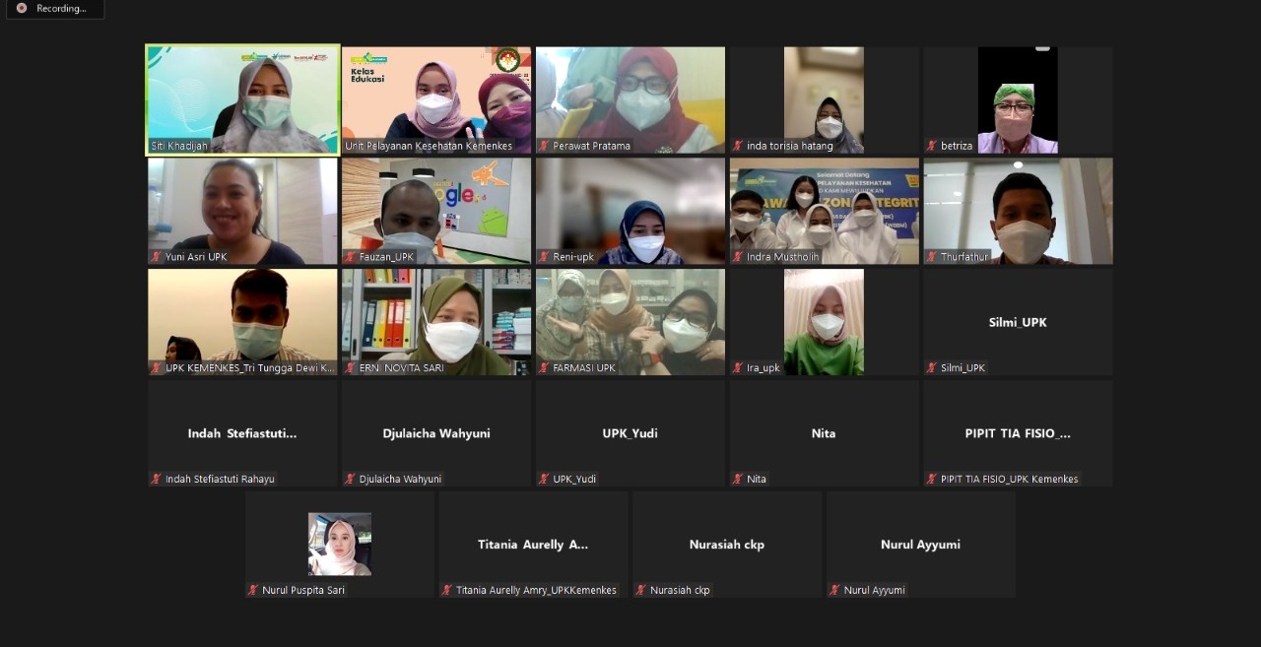Click the muted mic icon beside FARMASI UPK
Screen dimensions: 1261x647
pyautogui.click(x=543, y=368)
